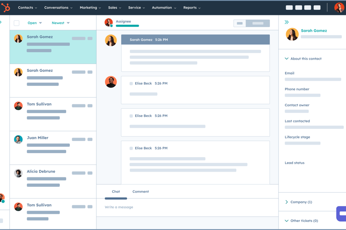Select the highlighted Sarah Gomez conversation
Image resolution: width=346 pixels, height=230 pixels.
pos(53,47)
